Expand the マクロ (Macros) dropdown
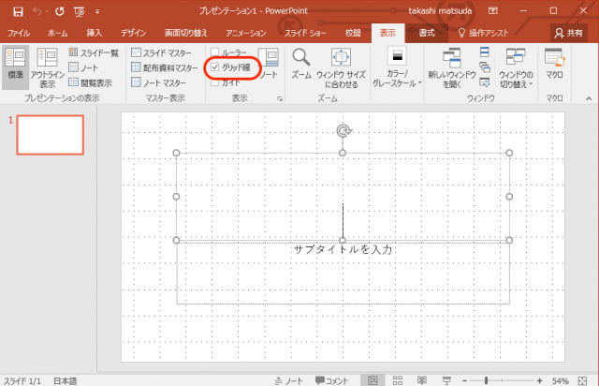The height and width of the screenshot is (386, 599). (x=554, y=66)
